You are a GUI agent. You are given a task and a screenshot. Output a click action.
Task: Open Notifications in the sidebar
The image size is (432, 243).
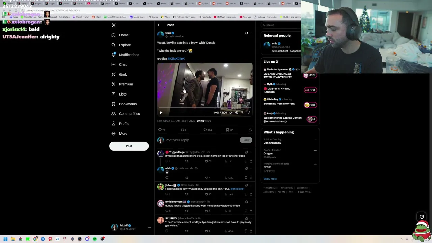pyautogui.click(x=125, y=55)
